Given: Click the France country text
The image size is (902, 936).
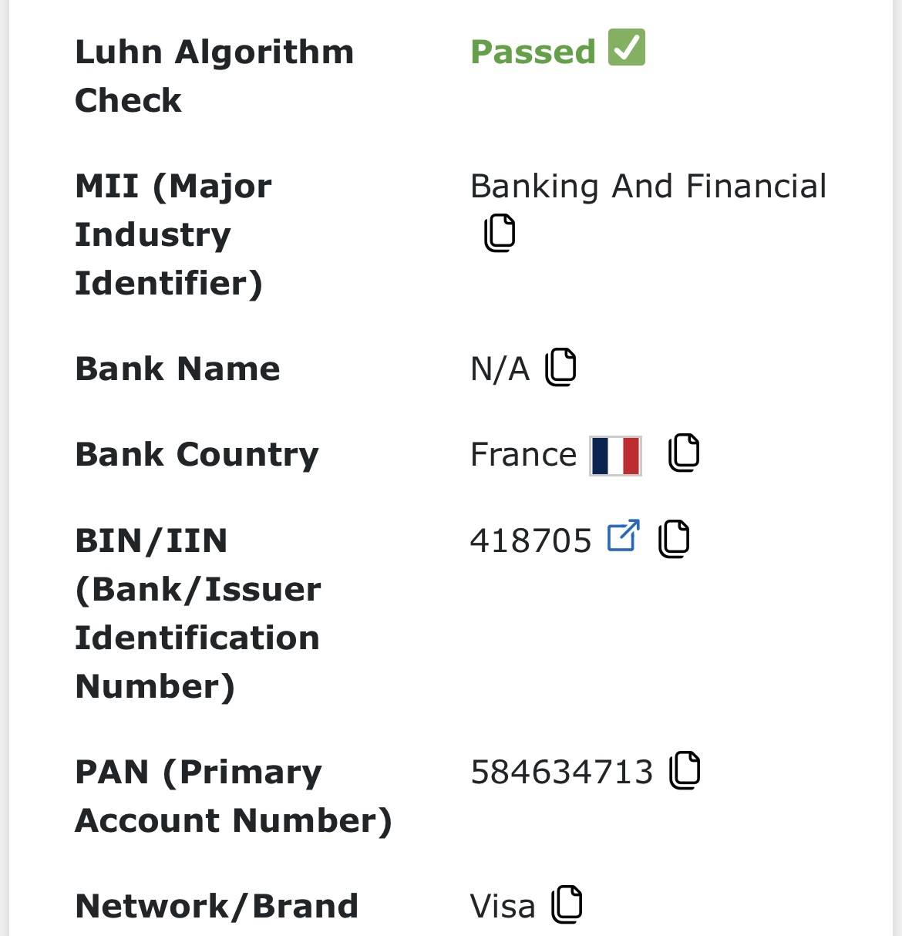Looking at the screenshot, I should [523, 455].
